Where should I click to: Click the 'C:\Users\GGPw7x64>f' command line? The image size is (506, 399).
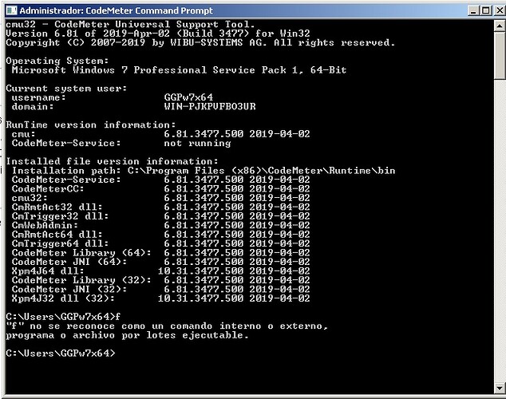(x=63, y=317)
